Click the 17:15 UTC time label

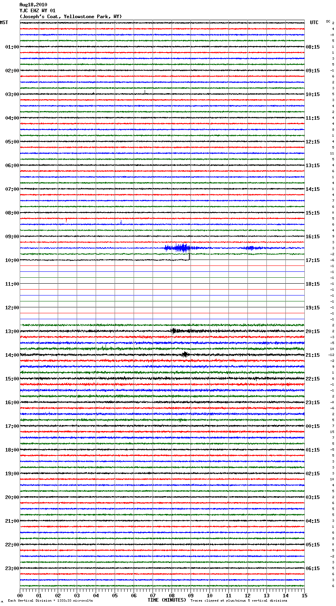(x=313, y=260)
